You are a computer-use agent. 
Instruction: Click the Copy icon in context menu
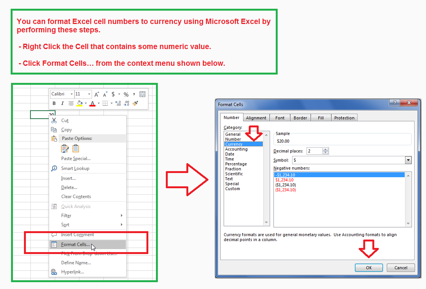click(54, 130)
